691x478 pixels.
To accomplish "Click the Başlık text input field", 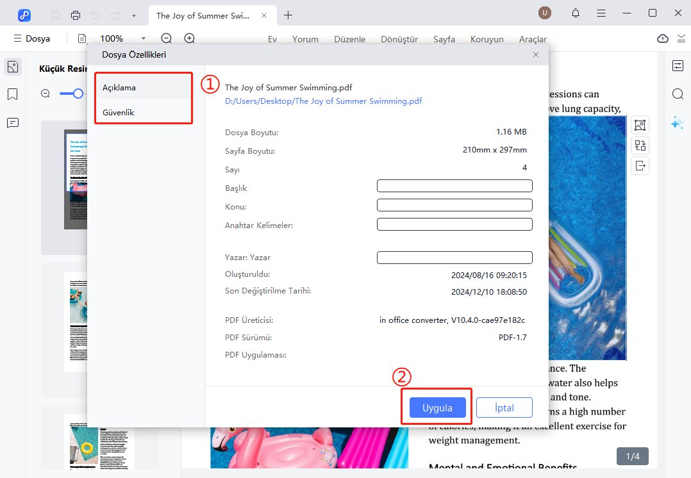I will 454,186.
